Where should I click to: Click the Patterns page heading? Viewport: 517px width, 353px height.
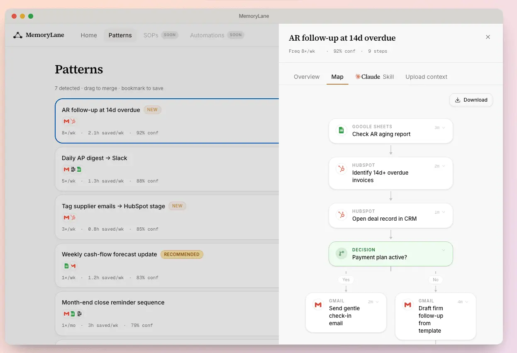click(x=79, y=69)
